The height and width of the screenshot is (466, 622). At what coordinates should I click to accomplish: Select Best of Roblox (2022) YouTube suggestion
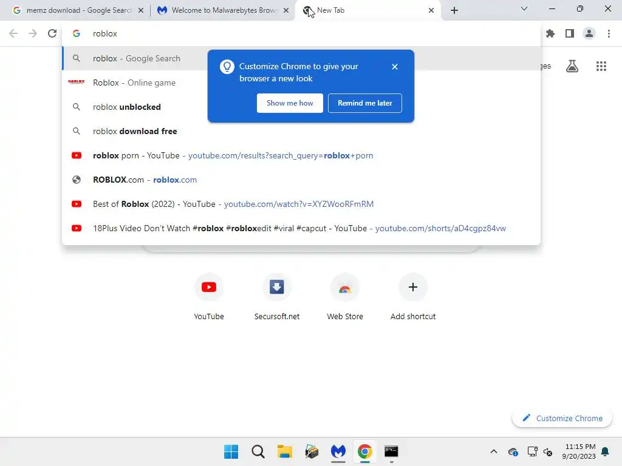pos(301,204)
